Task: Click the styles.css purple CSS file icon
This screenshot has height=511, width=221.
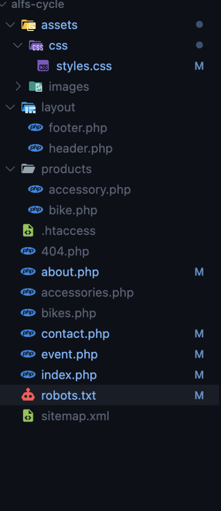Action: click(x=43, y=66)
